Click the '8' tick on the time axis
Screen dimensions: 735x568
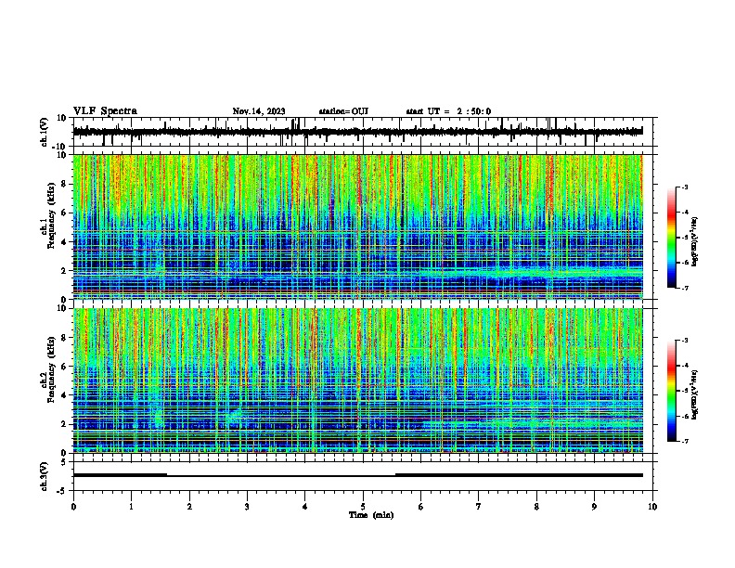click(536, 507)
